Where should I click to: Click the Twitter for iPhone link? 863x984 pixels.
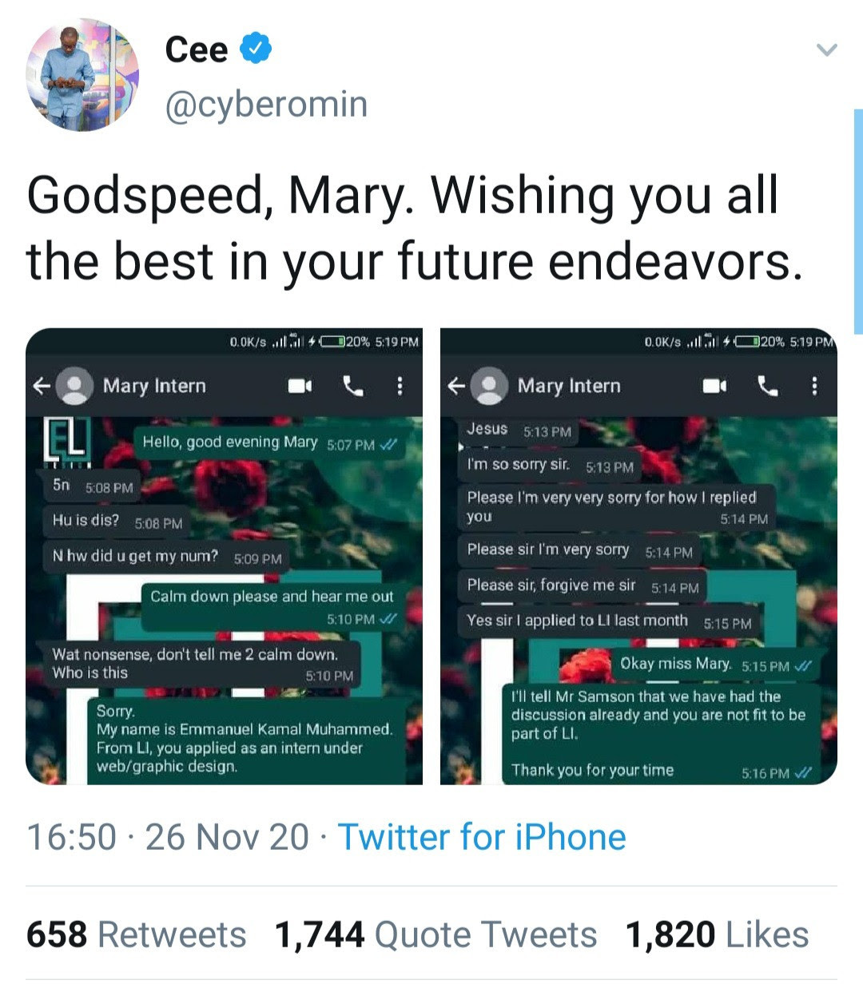pyautogui.click(x=482, y=837)
